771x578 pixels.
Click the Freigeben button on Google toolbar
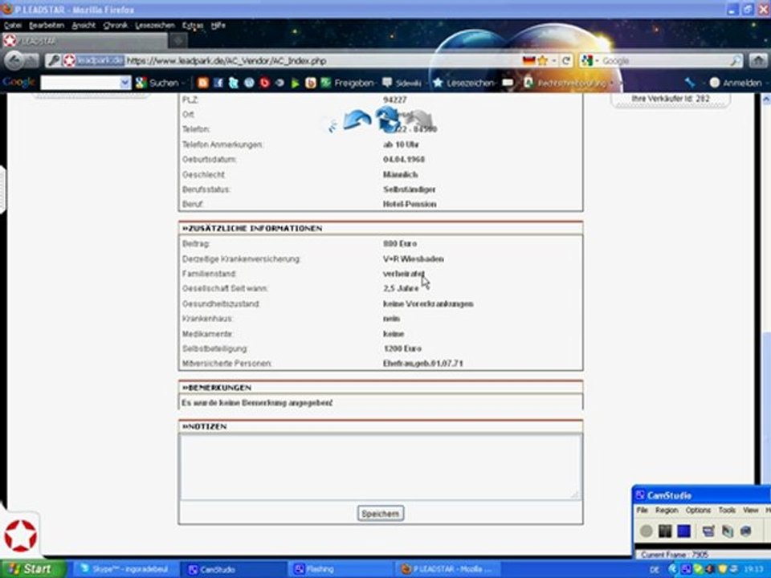click(x=348, y=83)
